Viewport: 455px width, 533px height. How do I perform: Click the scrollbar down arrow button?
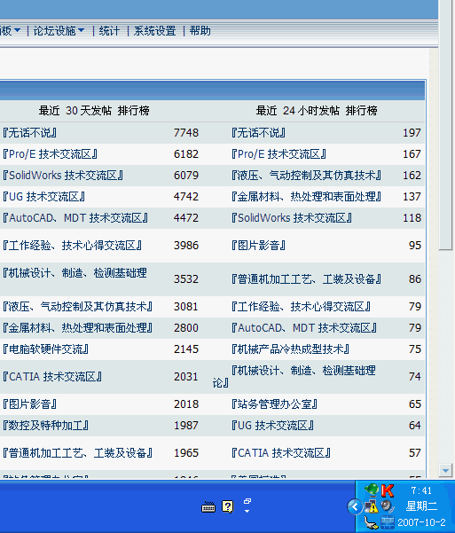point(445,471)
